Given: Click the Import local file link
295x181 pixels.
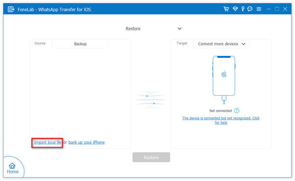Looking at the screenshot, I should click(48, 142).
